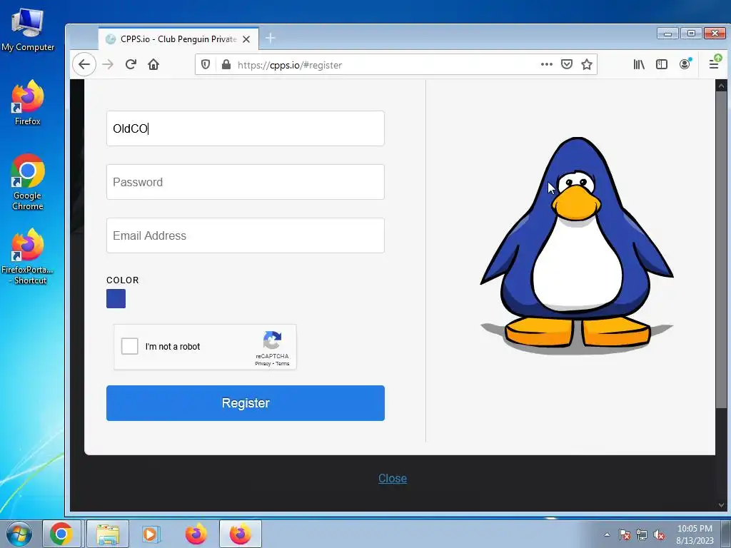Open the Firefox hamburger menu

point(714,64)
